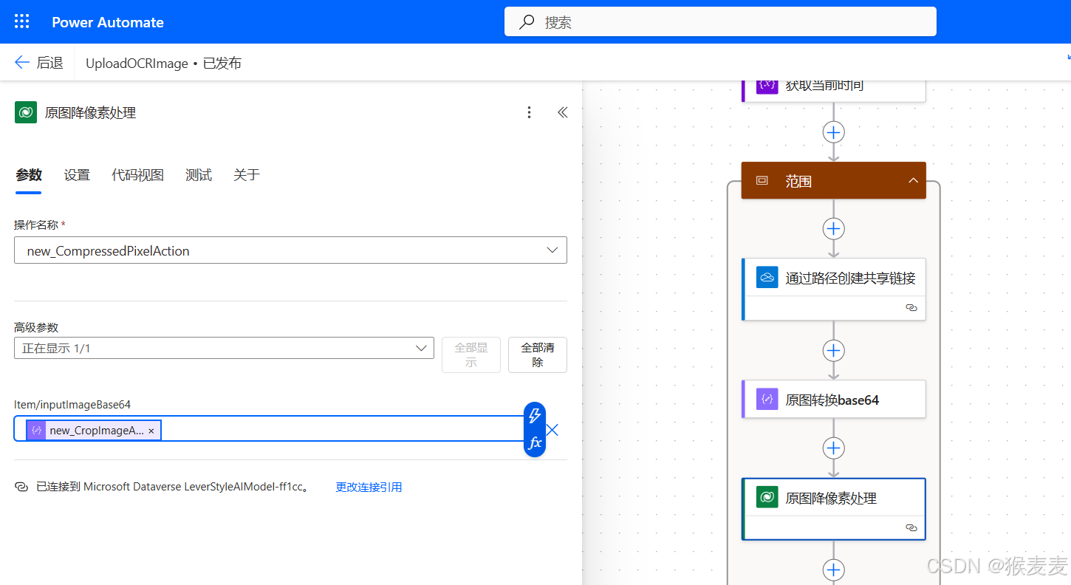Add step above 原图降像素处理 card
Viewport: 1071px width, 585px height.
pos(834,448)
